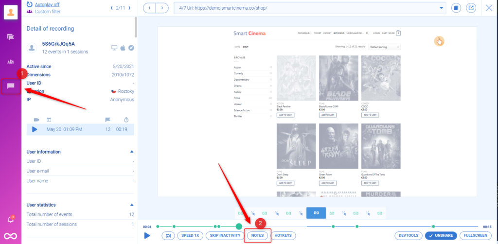
Task: Click the visitors group icon in sidebar
Action: coord(11,62)
